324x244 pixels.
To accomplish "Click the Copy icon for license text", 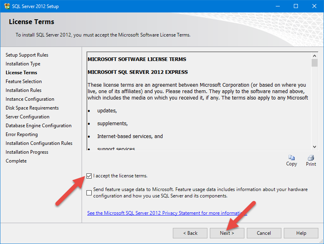I will [x=291, y=158].
